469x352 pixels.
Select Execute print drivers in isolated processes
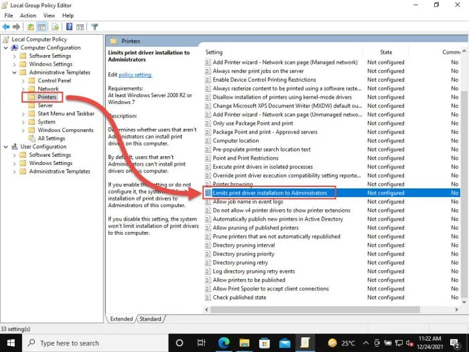tap(332, 167)
